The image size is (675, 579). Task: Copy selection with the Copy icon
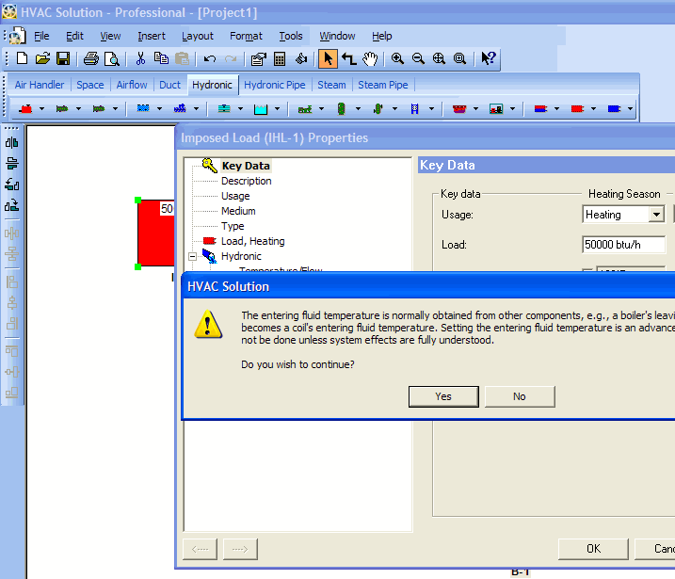coord(161,58)
